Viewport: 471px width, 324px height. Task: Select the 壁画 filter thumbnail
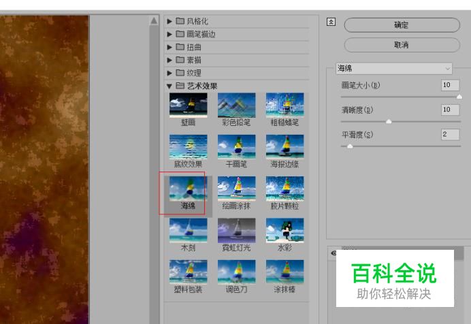click(x=188, y=105)
